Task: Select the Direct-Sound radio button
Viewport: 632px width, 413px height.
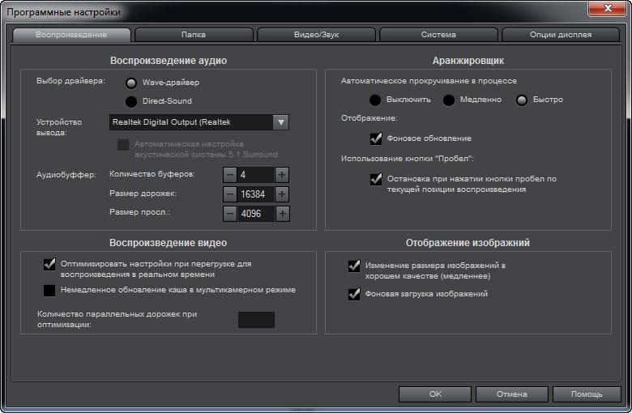Action: [x=131, y=102]
